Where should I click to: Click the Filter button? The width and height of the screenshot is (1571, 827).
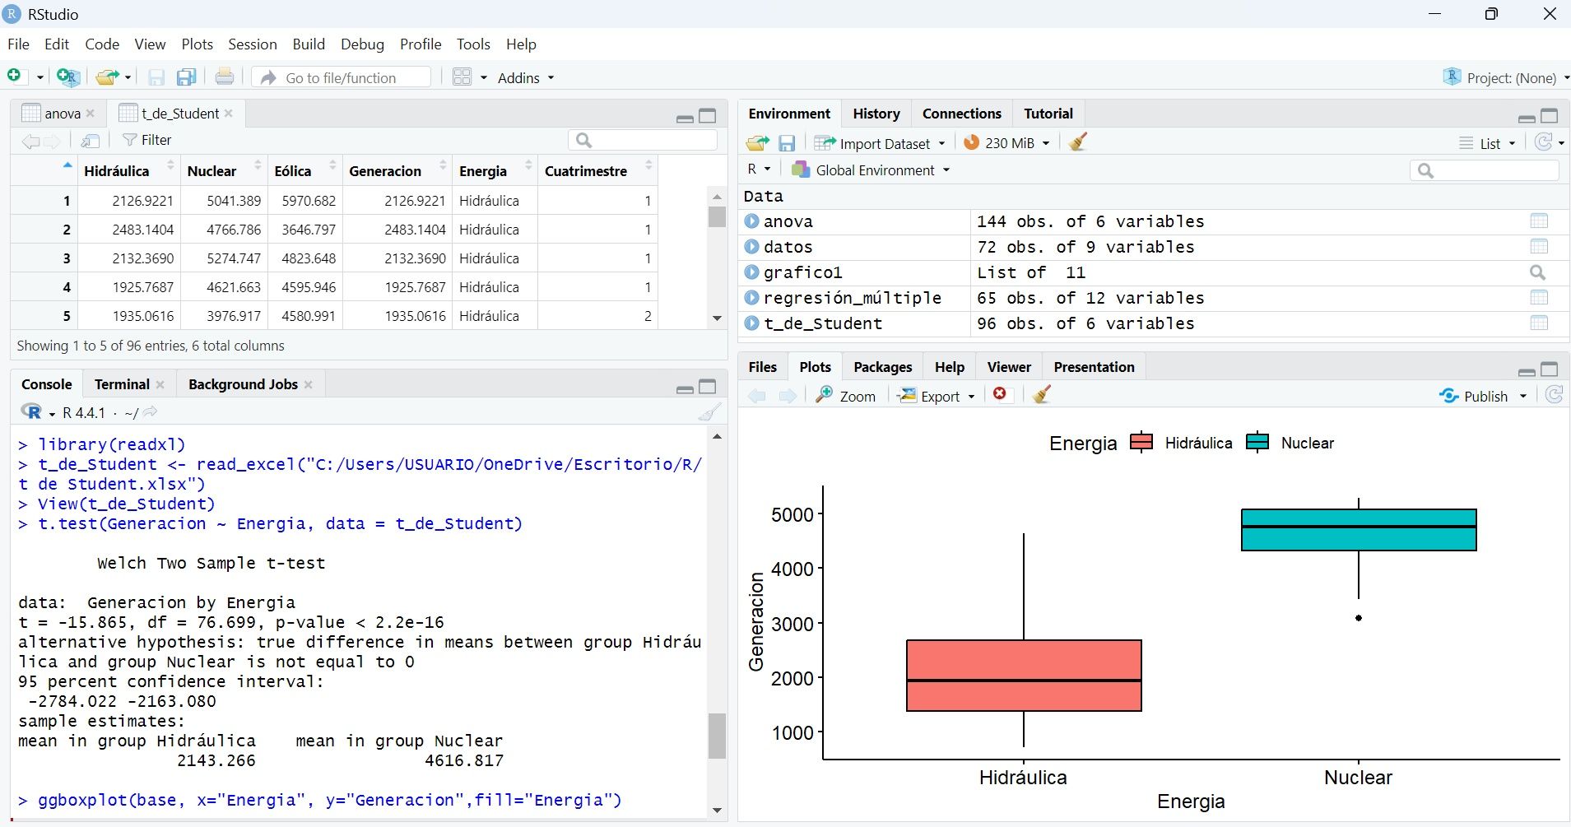coord(146,140)
